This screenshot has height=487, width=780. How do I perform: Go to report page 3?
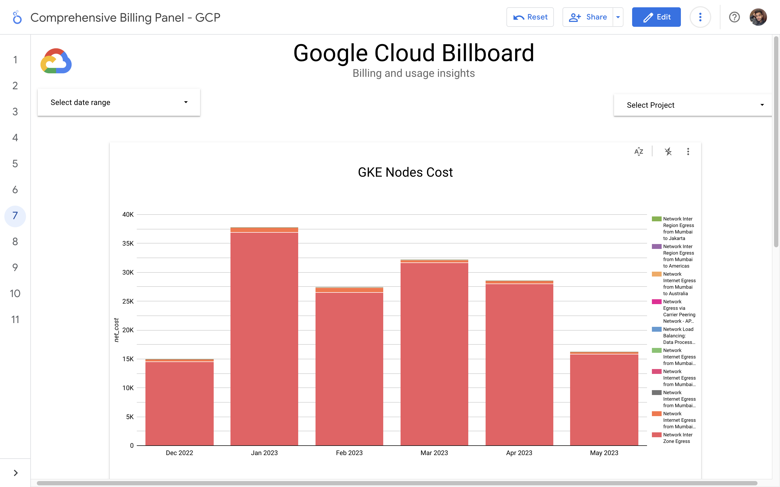pos(15,112)
